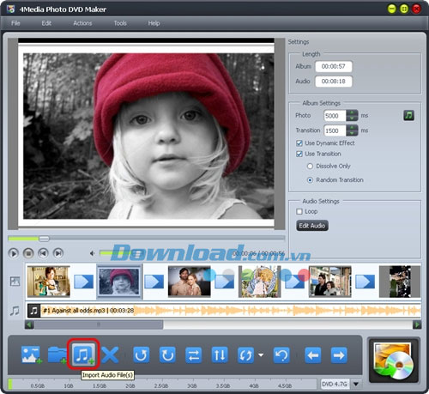The width and height of the screenshot is (429, 394).
Task: Click the preview playback progress slider handle
Action: (x=44, y=239)
